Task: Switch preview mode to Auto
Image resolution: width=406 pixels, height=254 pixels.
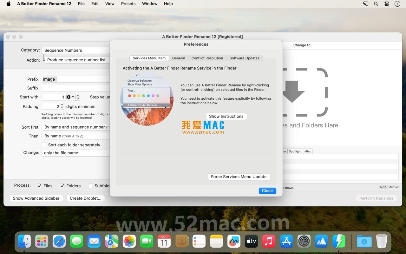Action: [383, 187]
